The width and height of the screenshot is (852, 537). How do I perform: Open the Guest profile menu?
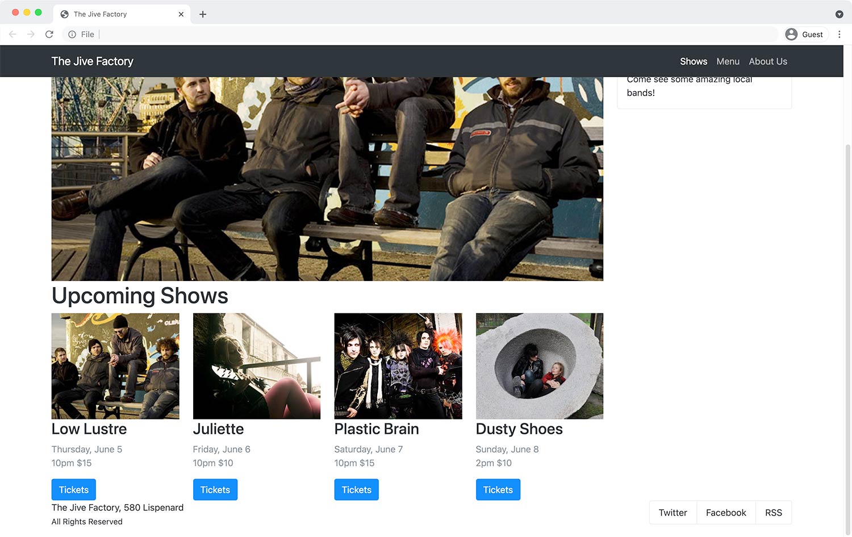pos(805,34)
